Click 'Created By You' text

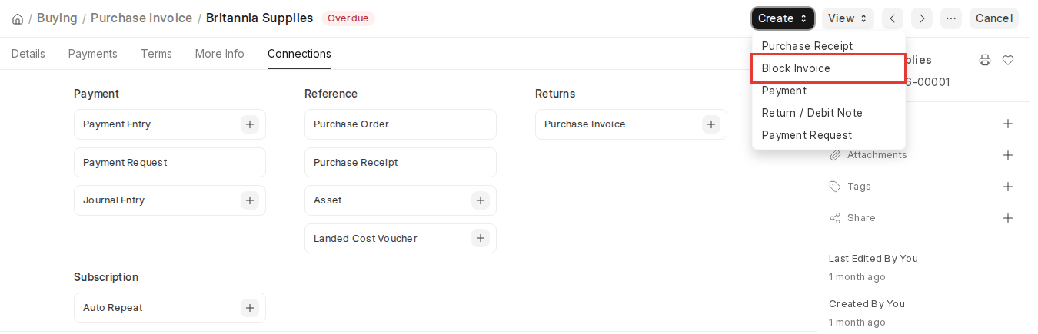pos(867,304)
